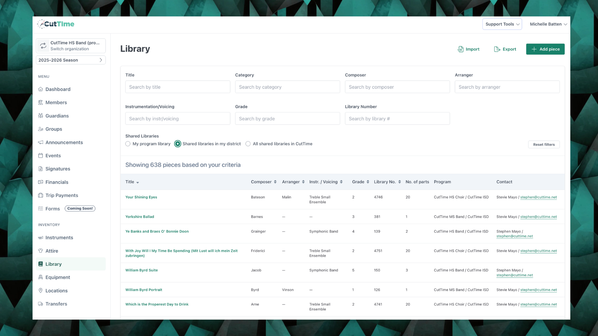
Task: Select the Instruments icon under Inventory
Action: pyautogui.click(x=40, y=237)
